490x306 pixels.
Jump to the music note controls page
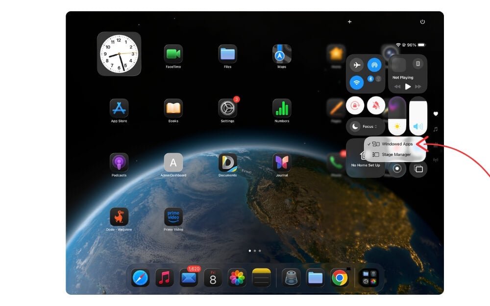[x=436, y=129]
